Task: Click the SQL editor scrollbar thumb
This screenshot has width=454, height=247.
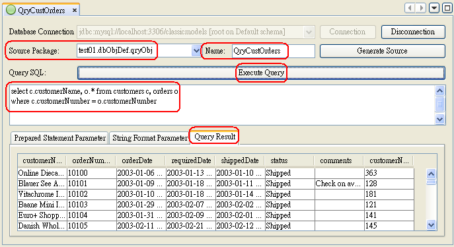Action: point(439,104)
